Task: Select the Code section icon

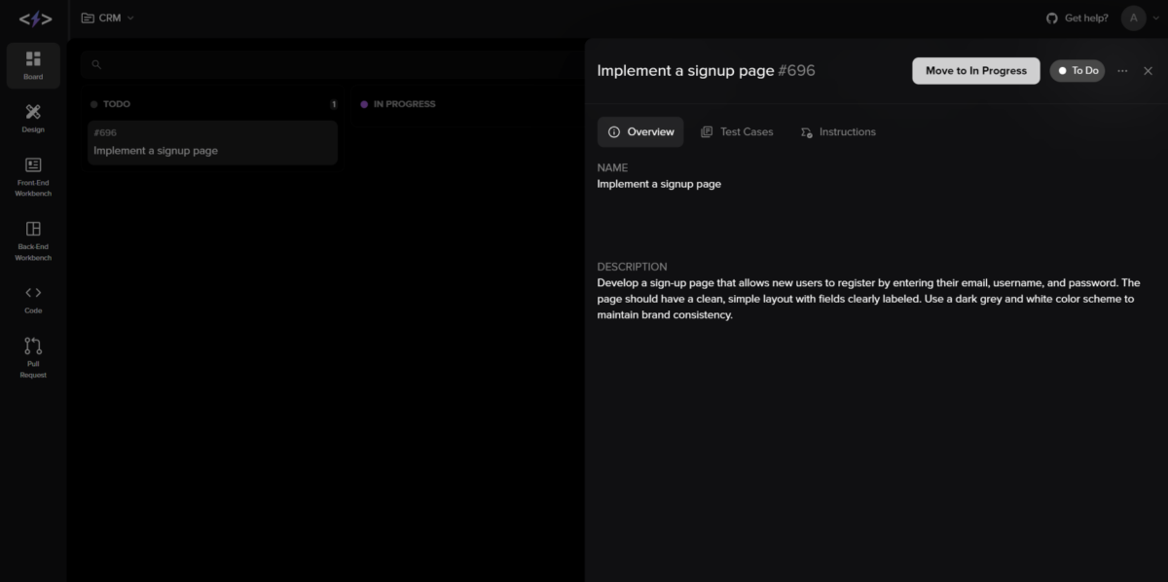Action: 32,299
